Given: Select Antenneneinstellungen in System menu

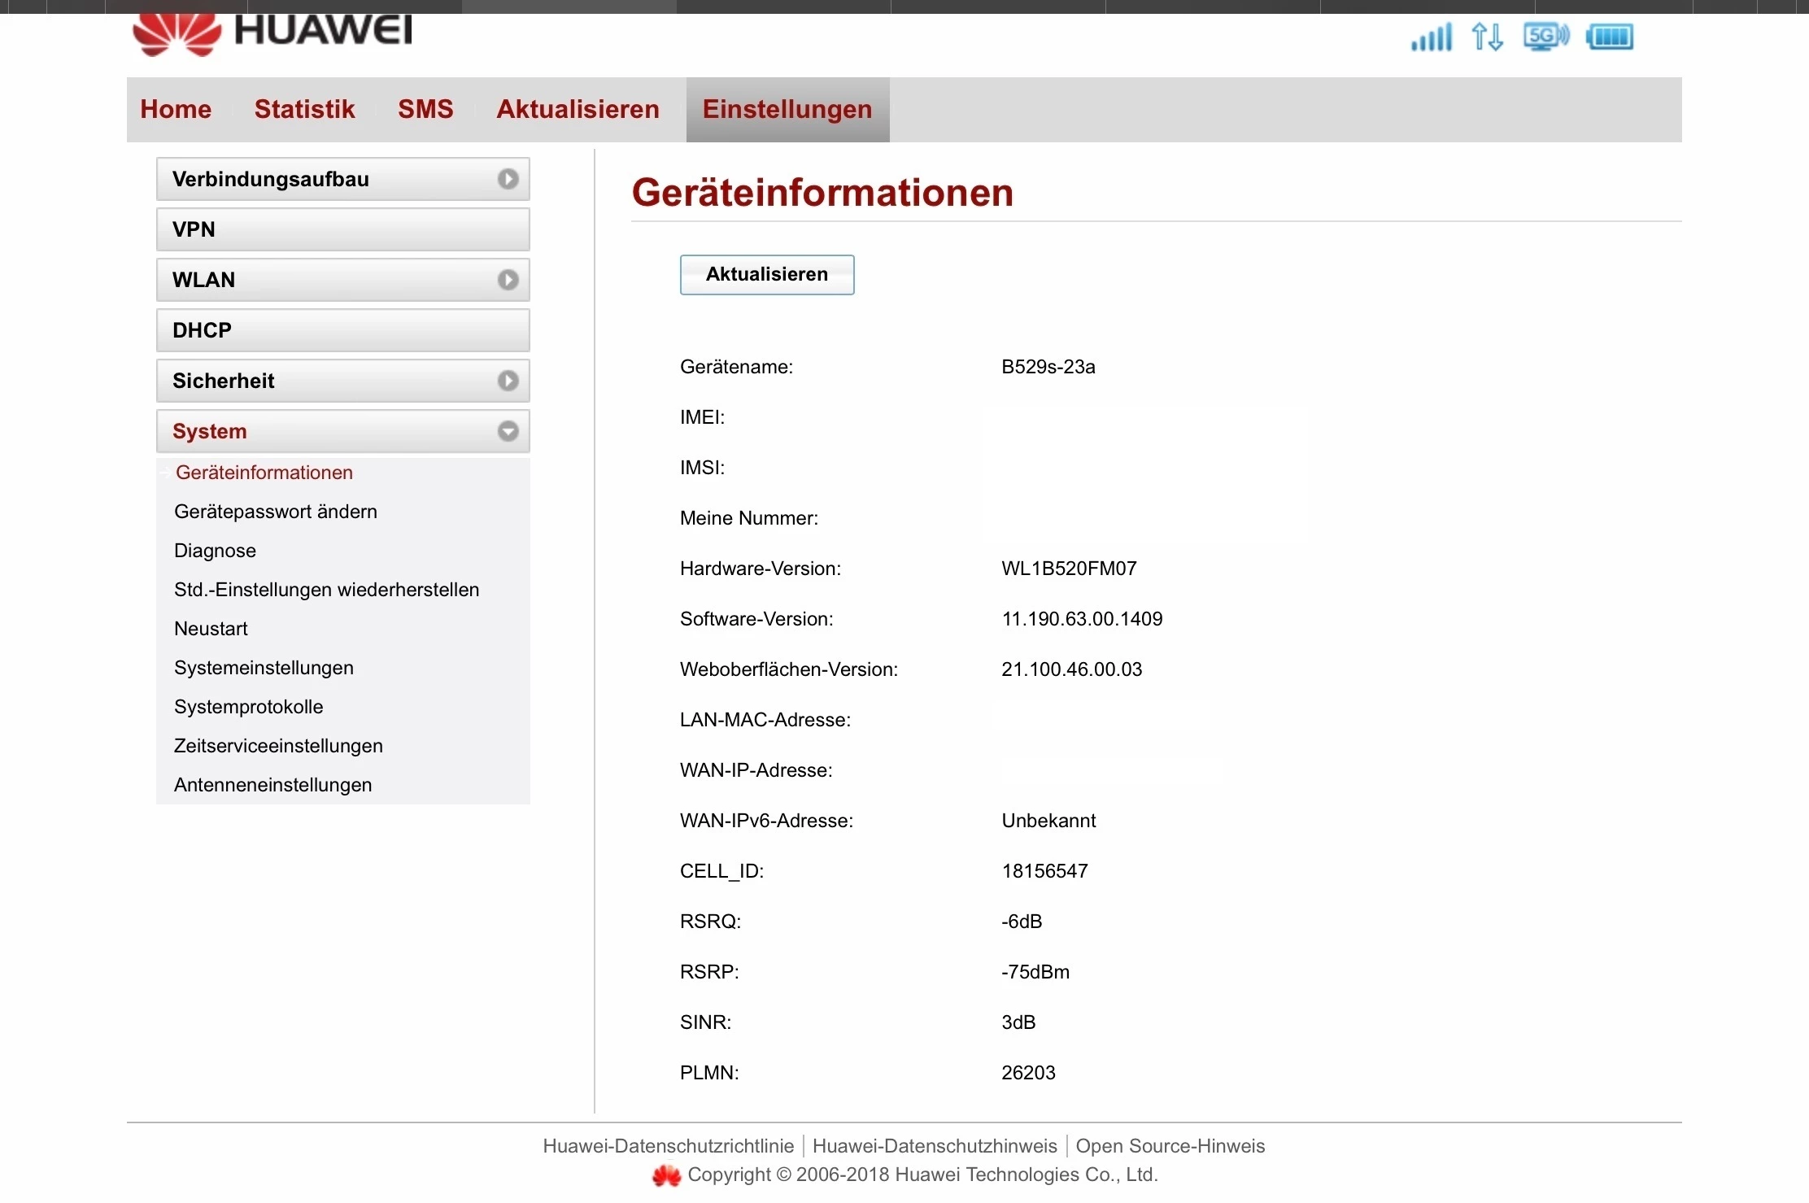Looking at the screenshot, I should pyautogui.click(x=272, y=785).
